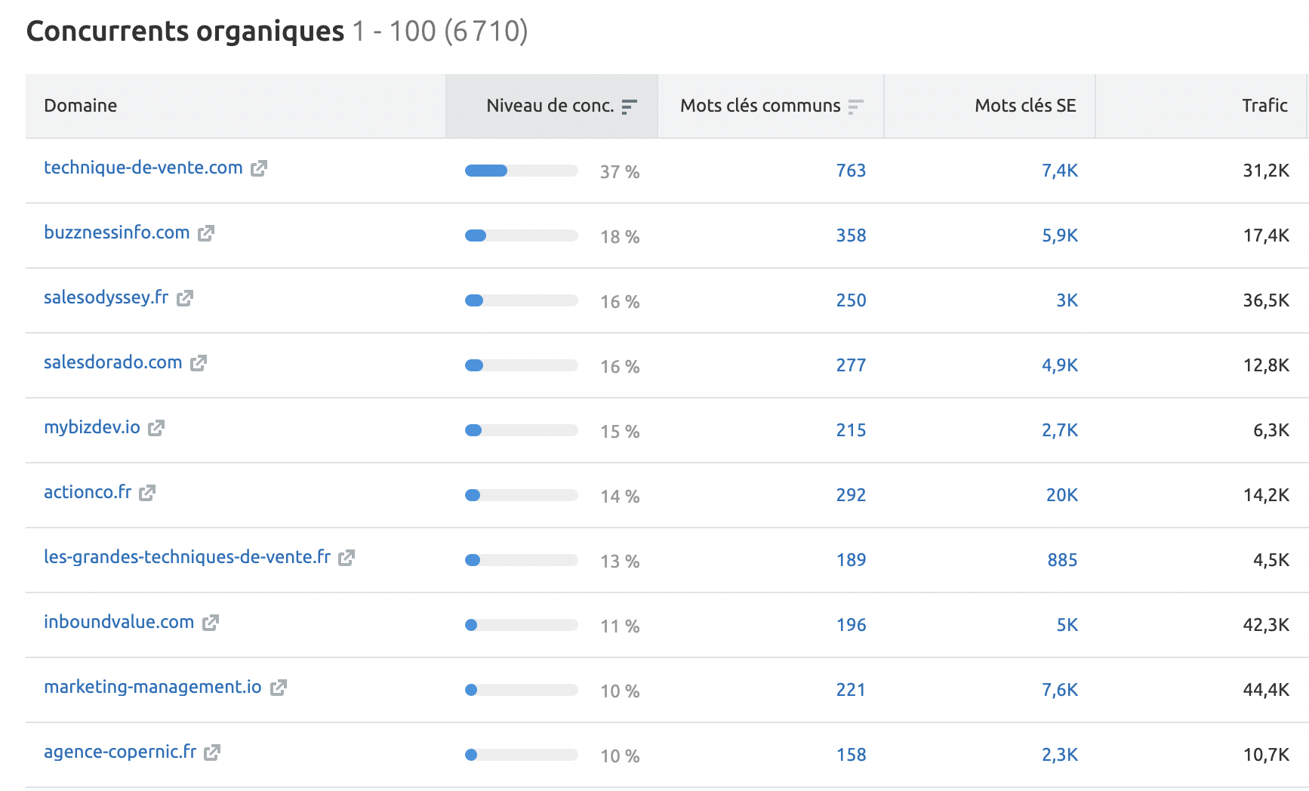Select traffic value 12,8K
This screenshot has height=791, width=1309.
click(1266, 365)
